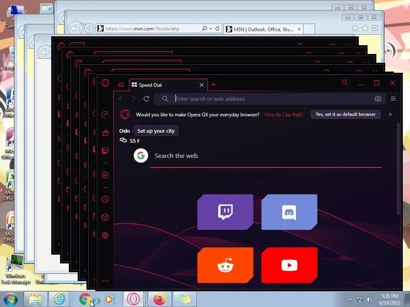Open Google Chrome from taskbar

click(85, 299)
